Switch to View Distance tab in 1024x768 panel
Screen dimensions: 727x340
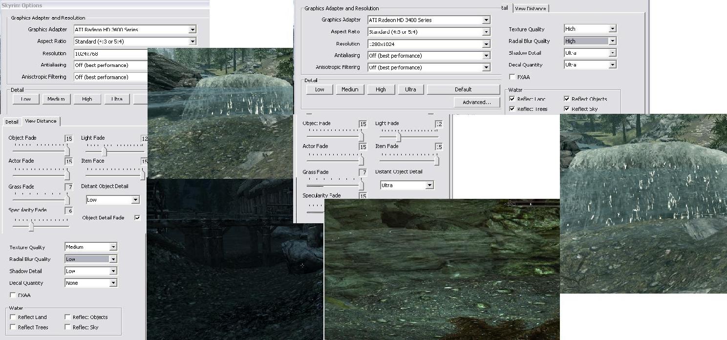pyautogui.click(x=41, y=121)
